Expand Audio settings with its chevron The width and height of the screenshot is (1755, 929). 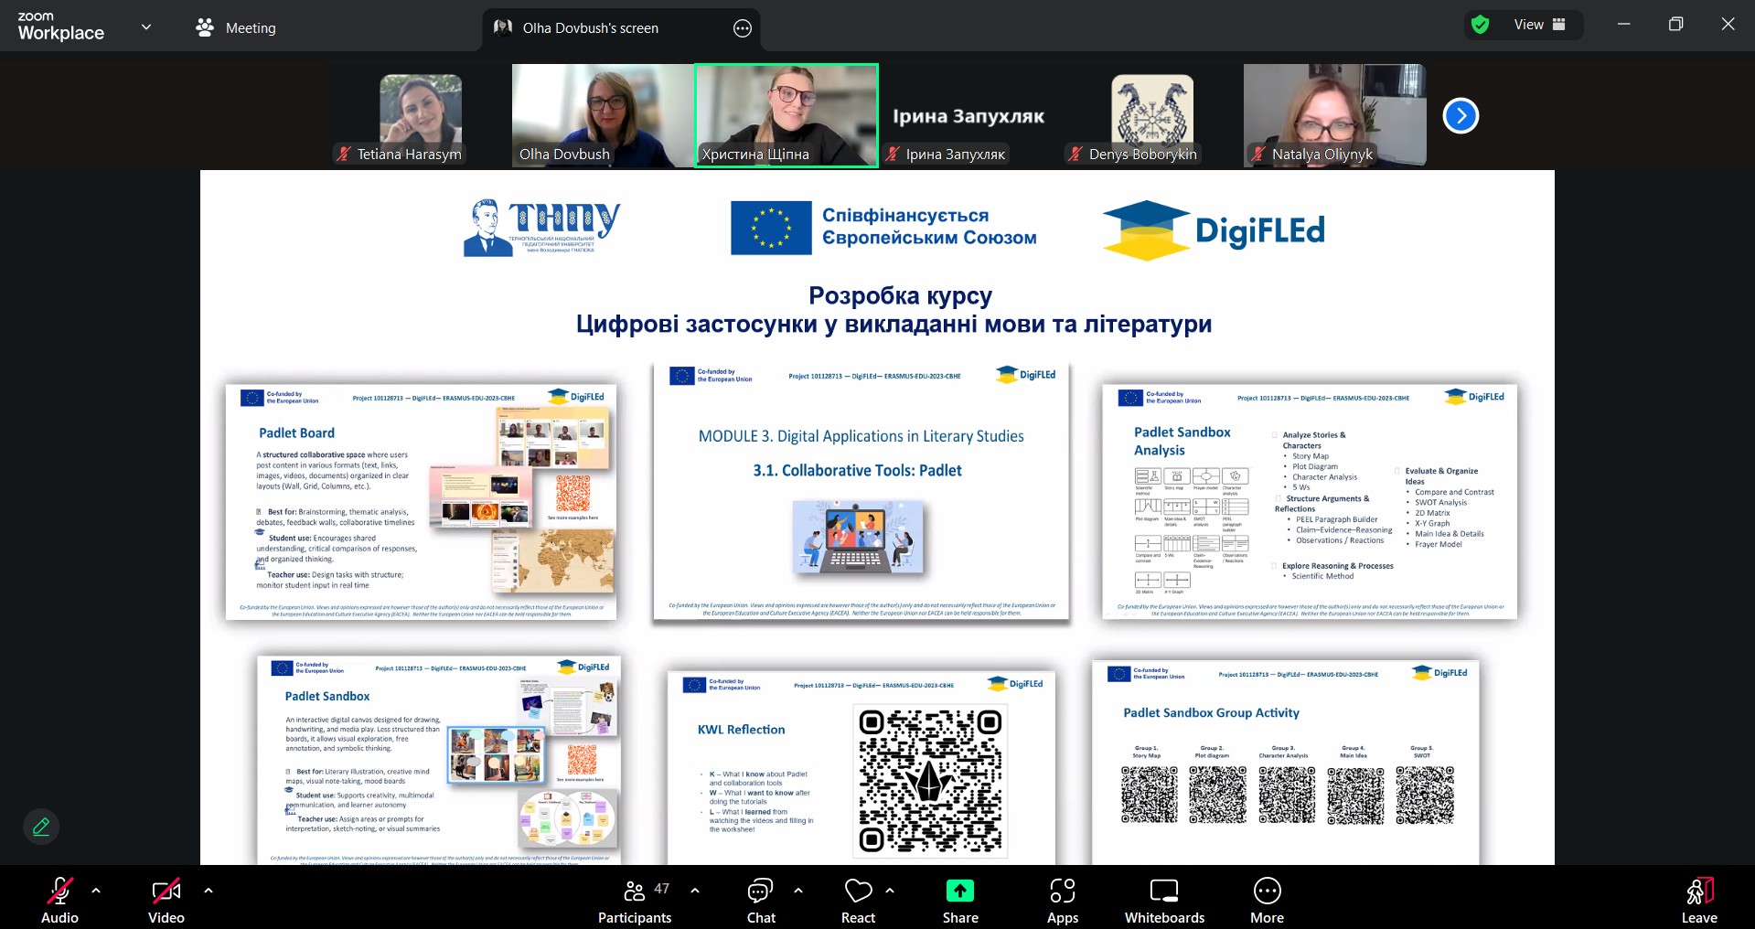pos(96,892)
